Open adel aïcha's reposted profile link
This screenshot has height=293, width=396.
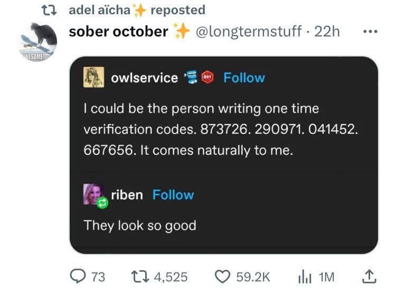pos(99,10)
